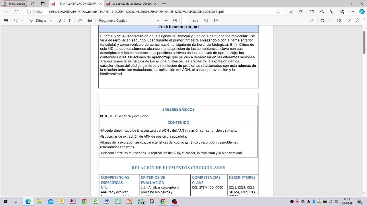The image size is (367, 206).
Task: Open the favorites list
Action: (x=322, y=12)
